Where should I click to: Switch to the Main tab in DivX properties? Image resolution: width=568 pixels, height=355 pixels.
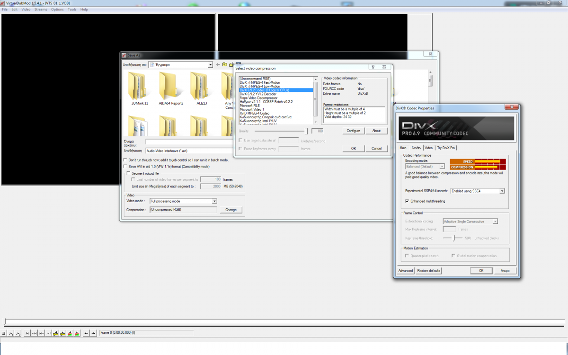[403, 148]
